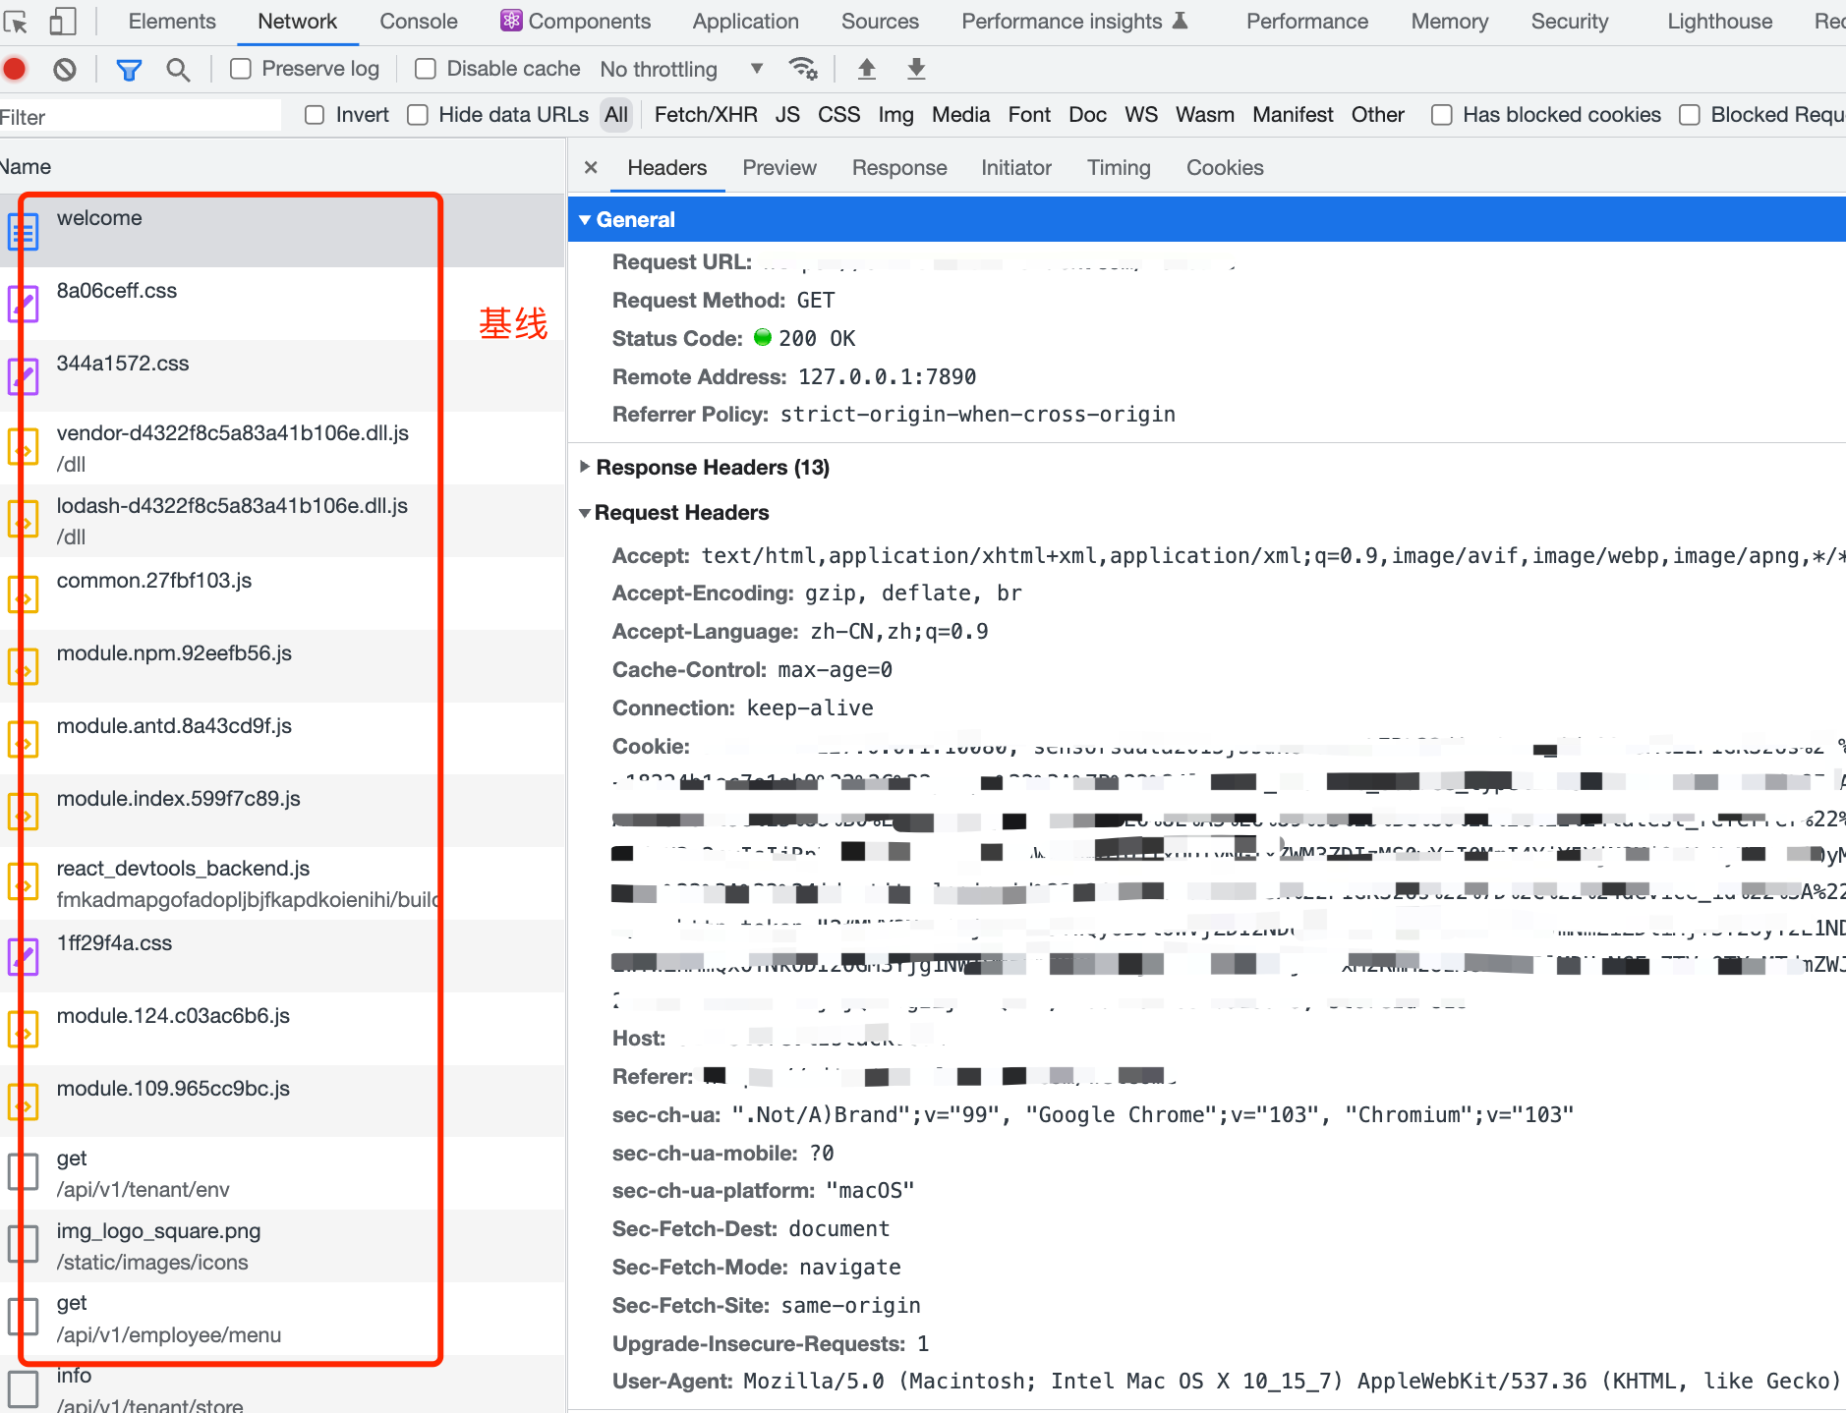The height and width of the screenshot is (1413, 1846).
Task: Toggle the filter funnel icon
Action: [x=129, y=69]
